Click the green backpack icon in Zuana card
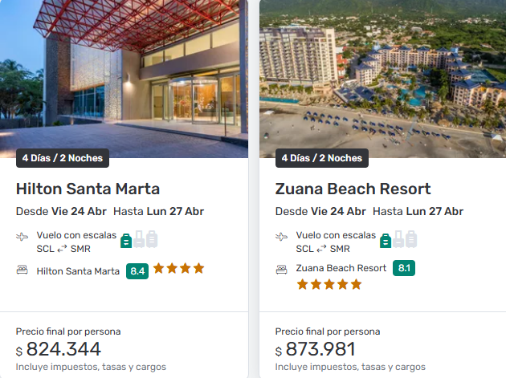The width and height of the screenshot is (506, 378). [x=386, y=239]
